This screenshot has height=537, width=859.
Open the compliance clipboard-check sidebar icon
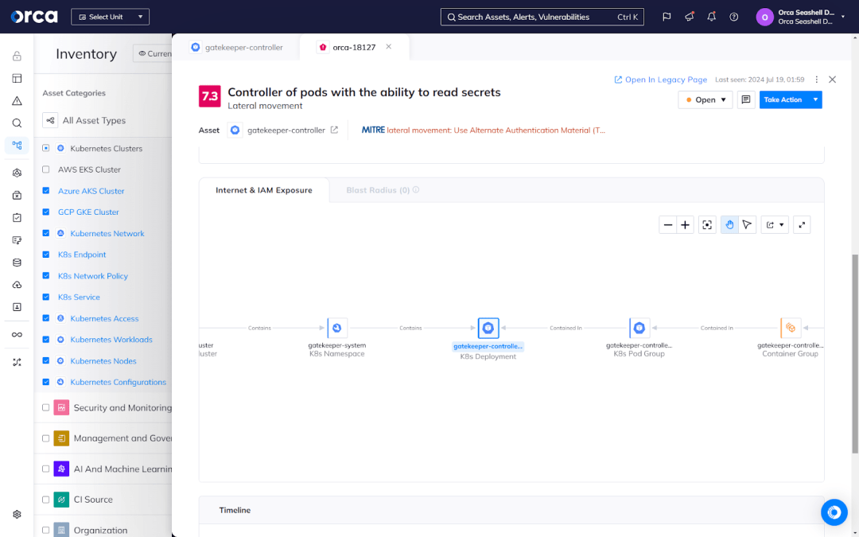(17, 217)
